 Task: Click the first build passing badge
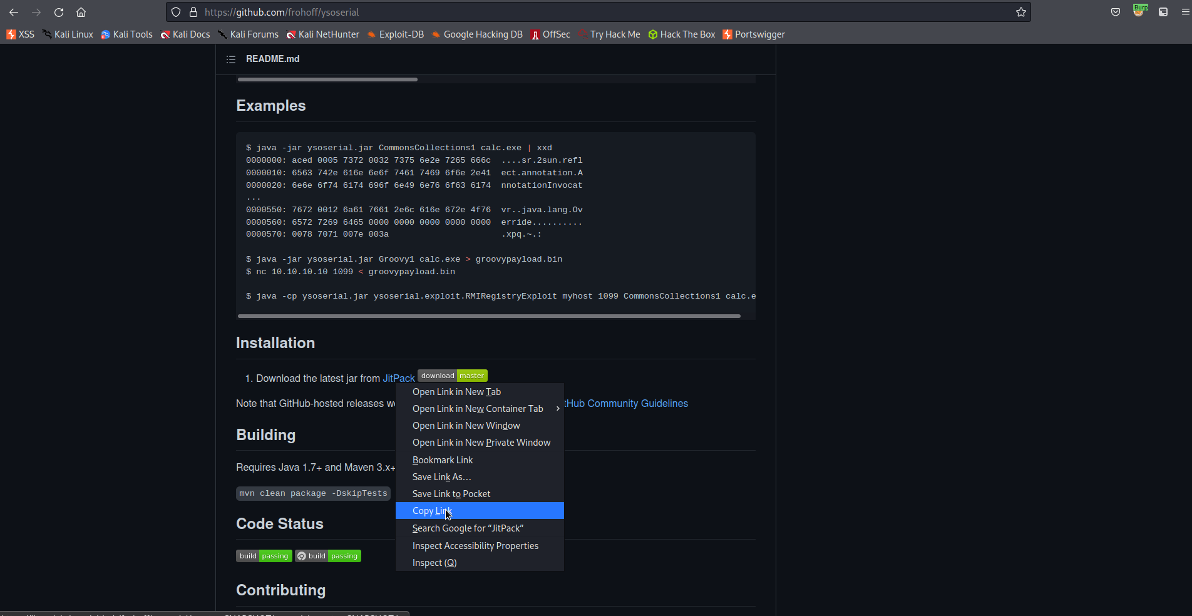point(264,556)
